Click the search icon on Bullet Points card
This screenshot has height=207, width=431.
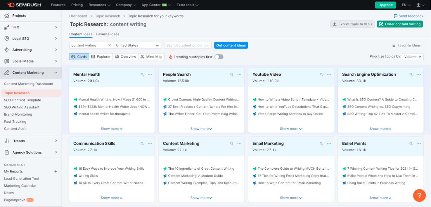(411, 144)
